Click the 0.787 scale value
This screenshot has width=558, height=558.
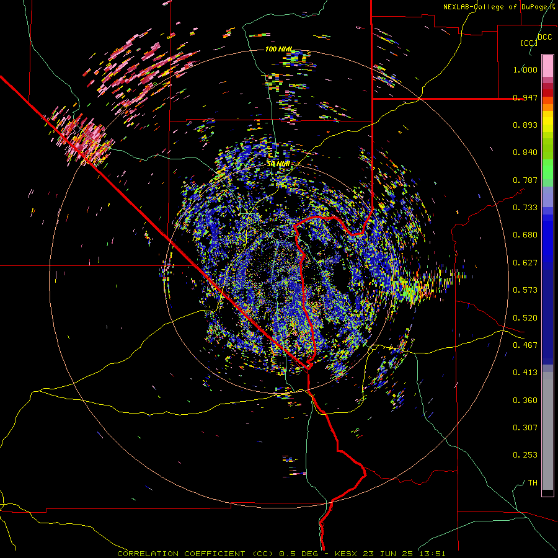tap(525, 180)
